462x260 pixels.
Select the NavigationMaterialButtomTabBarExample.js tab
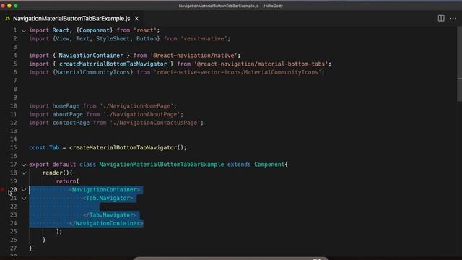[x=71, y=19]
